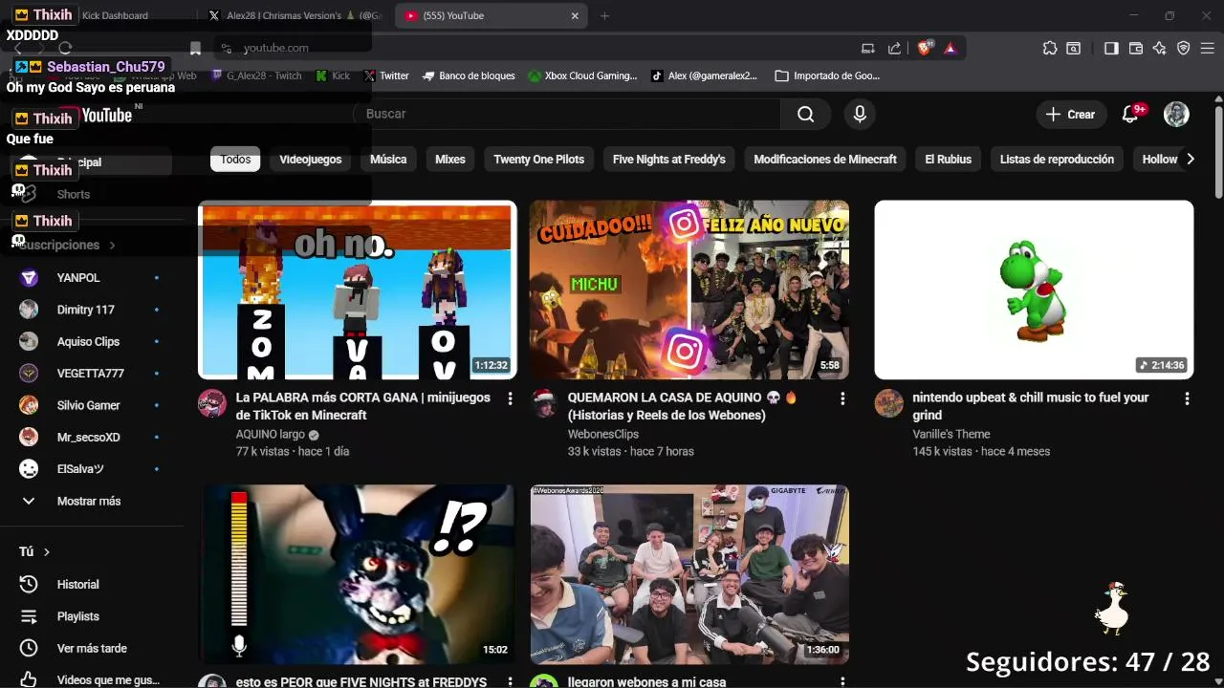Select the Todos filter chip
The width and height of the screenshot is (1224, 688).
235,160
